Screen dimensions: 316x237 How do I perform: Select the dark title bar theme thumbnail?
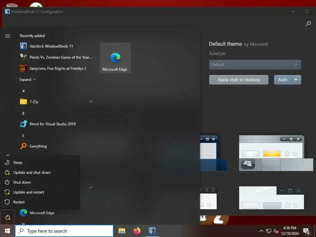pyautogui.click(x=208, y=198)
